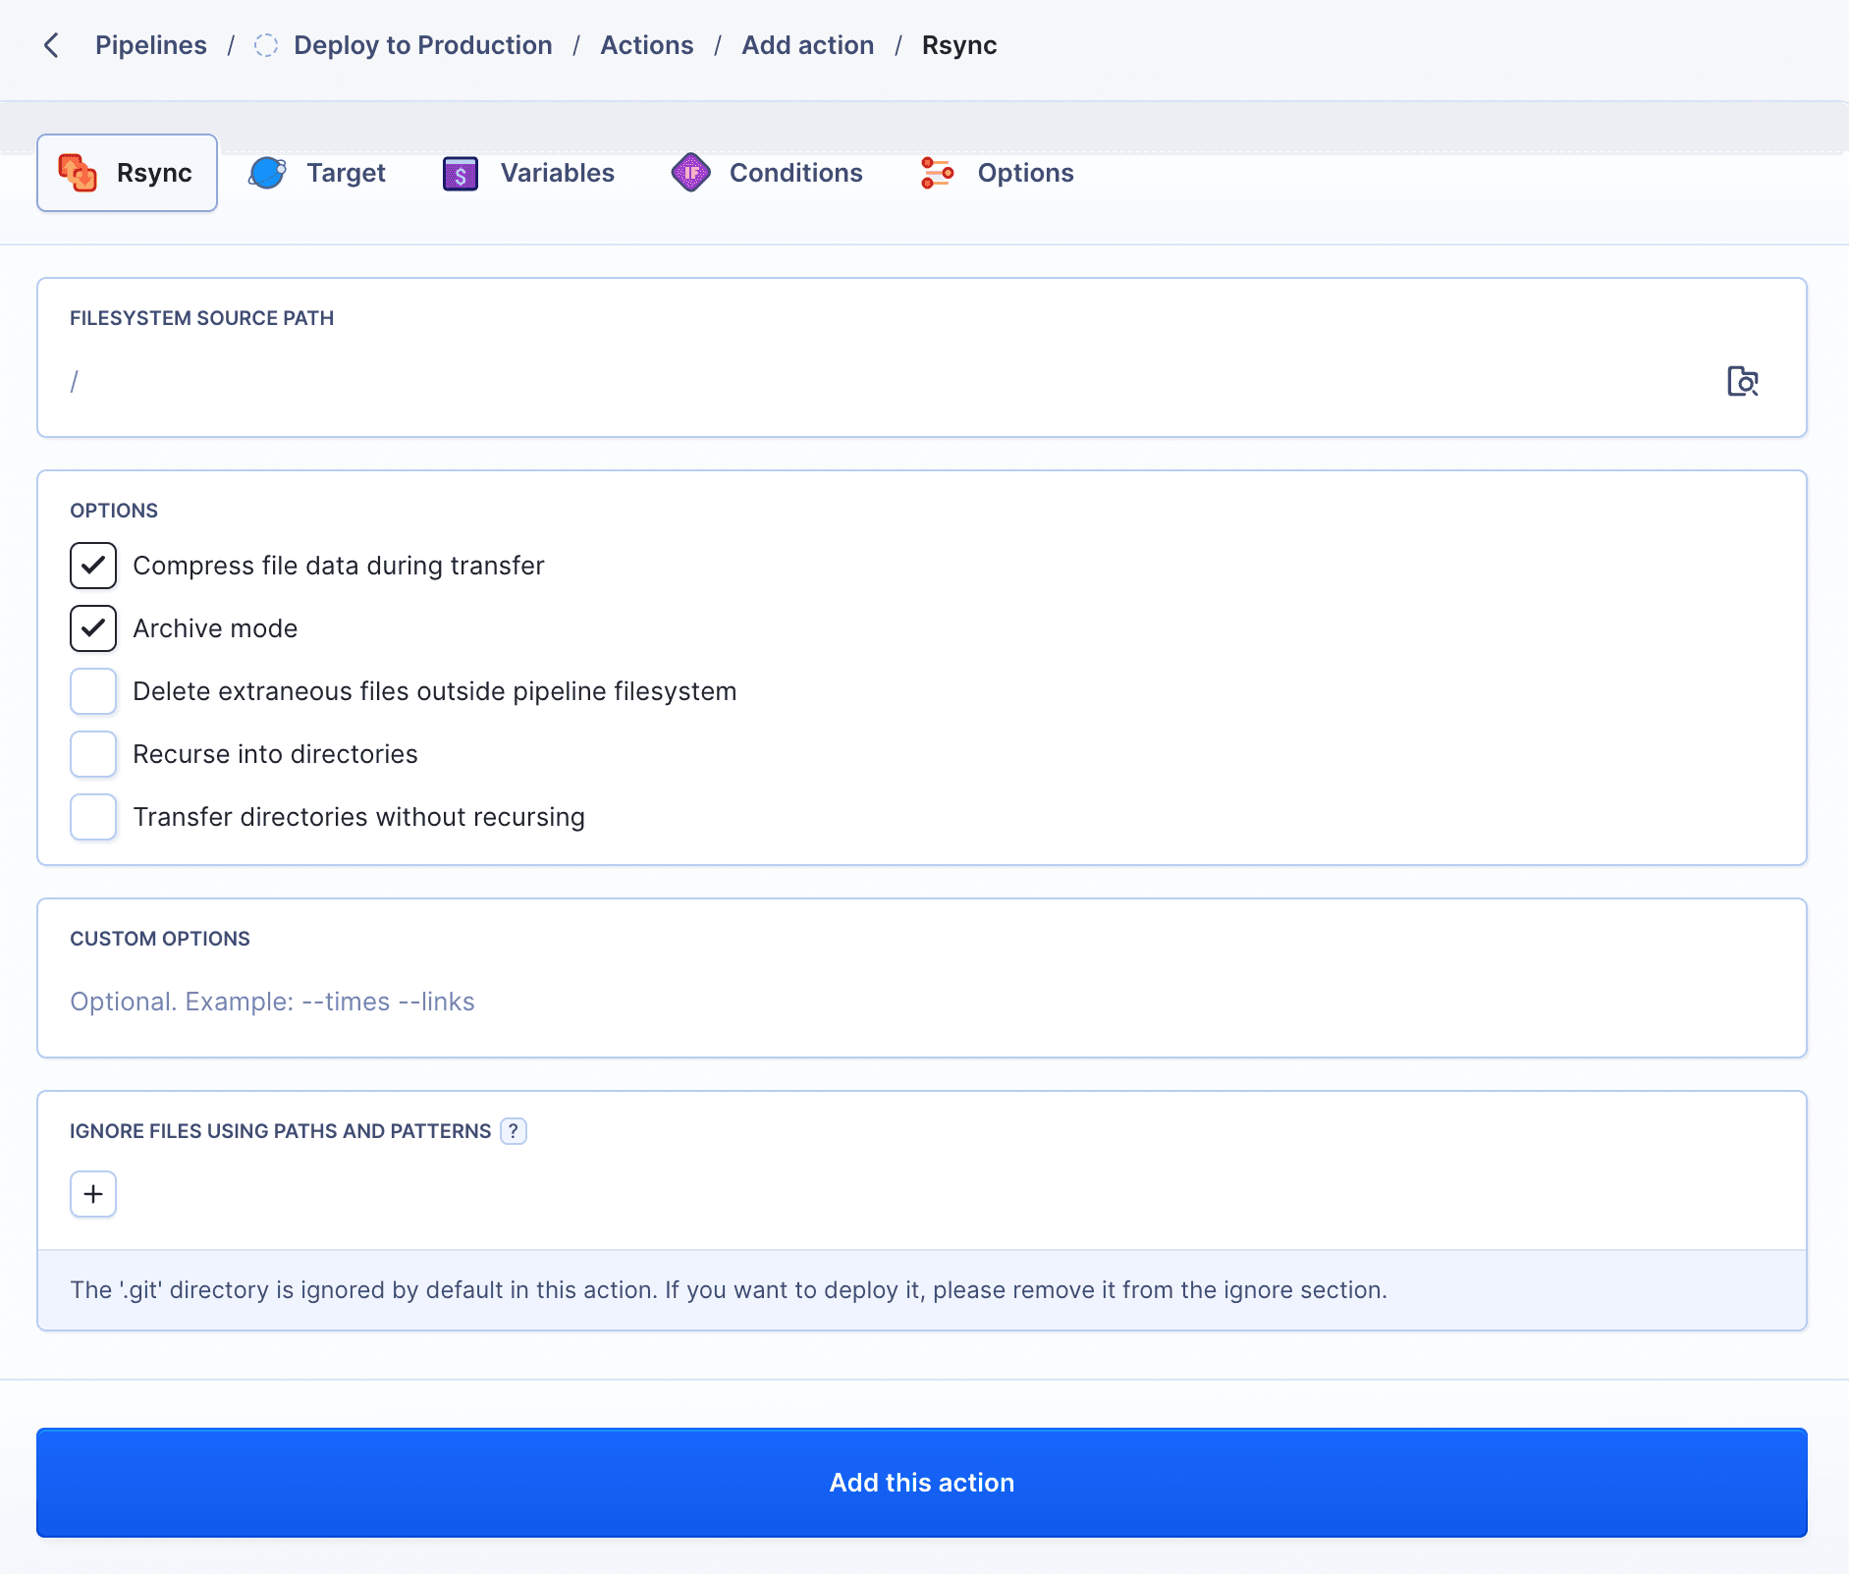Click the Options sliders icon
Viewport: 1849px width, 1574px height.
click(937, 173)
